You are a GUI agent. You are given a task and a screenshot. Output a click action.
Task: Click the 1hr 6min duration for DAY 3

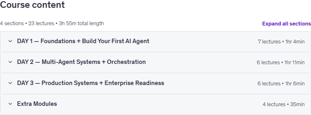(295, 83)
